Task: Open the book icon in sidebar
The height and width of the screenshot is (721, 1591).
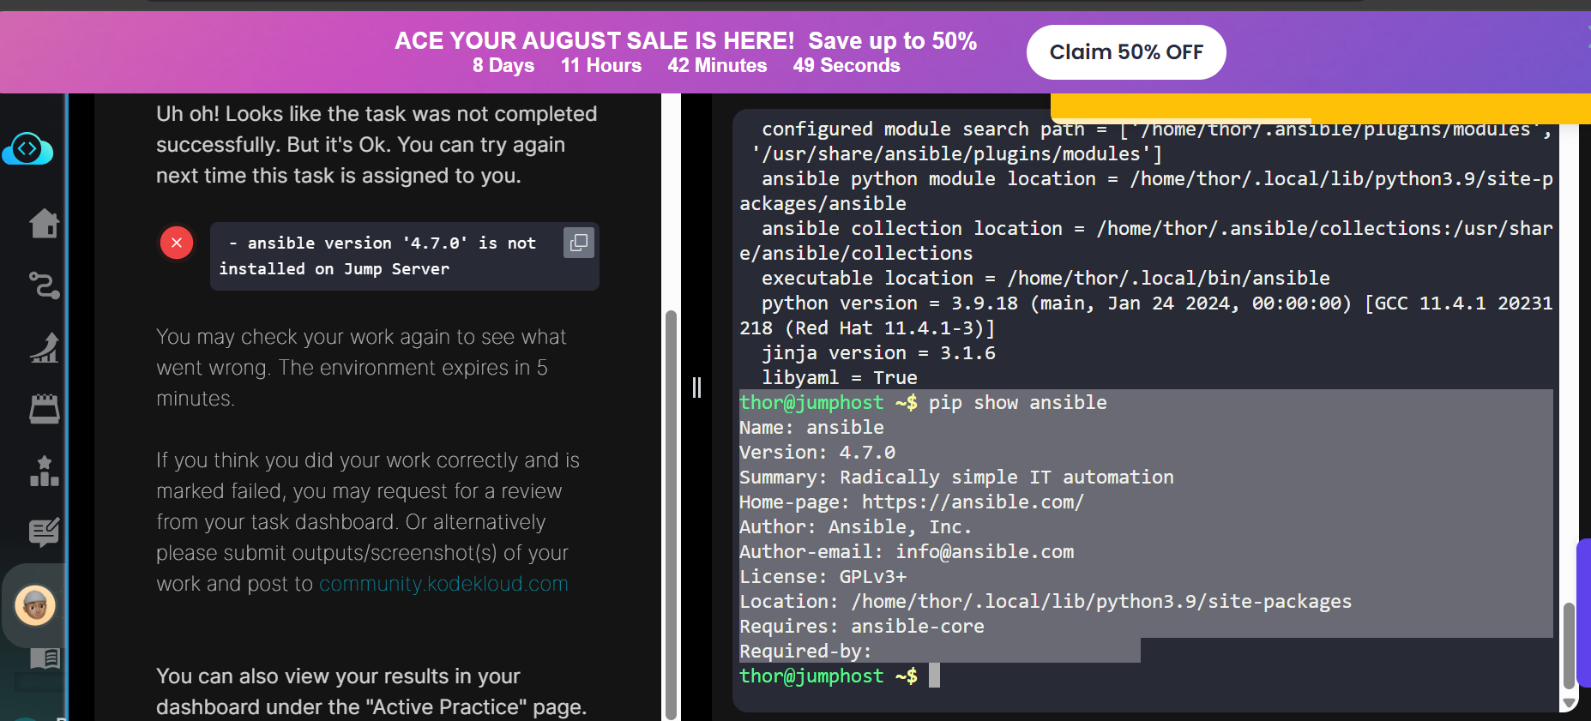Action: click(x=44, y=658)
